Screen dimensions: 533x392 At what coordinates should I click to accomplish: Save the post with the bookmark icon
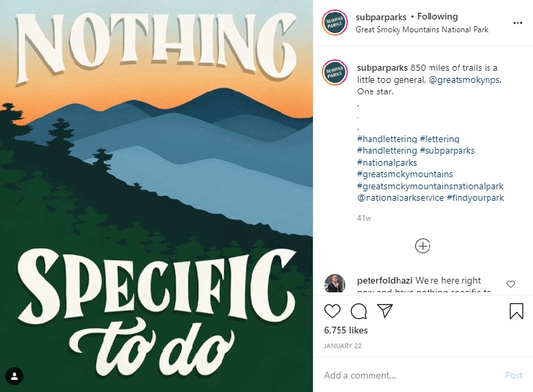click(516, 311)
